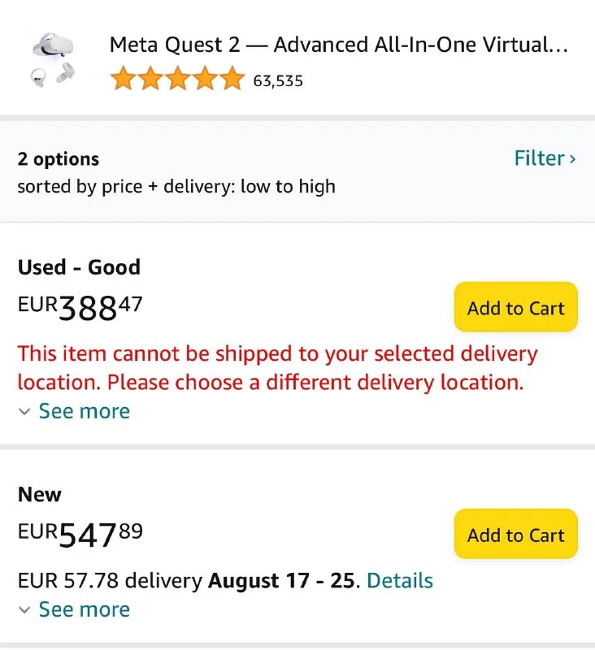Select the 'New' condition heading
This screenshot has height=650, width=595.
[40, 495]
